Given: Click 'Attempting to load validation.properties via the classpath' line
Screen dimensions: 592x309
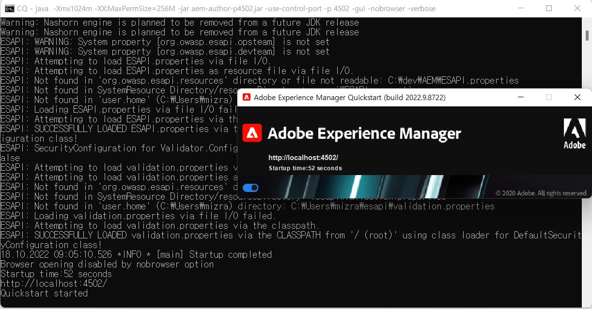Looking at the screenshot, I should pos(160,225).
